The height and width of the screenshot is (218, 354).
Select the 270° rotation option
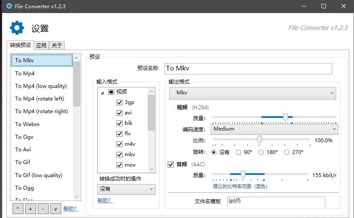[287, 152]
